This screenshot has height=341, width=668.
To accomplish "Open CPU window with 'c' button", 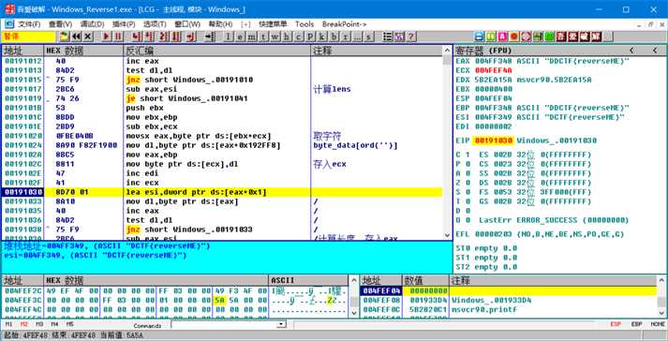I will coord(299,37).
